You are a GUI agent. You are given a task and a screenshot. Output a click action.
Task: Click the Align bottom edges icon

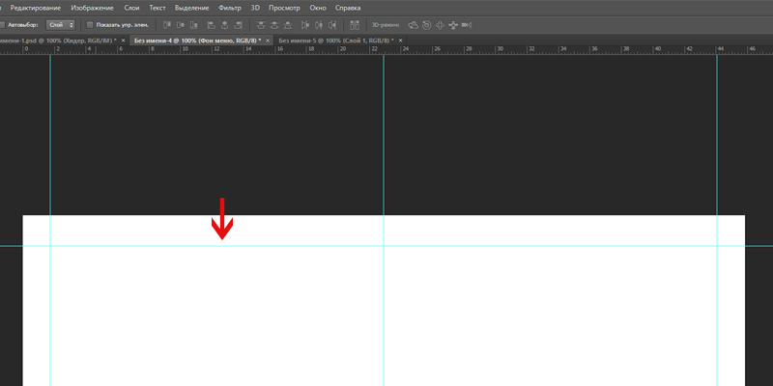[x=194, y=24]
